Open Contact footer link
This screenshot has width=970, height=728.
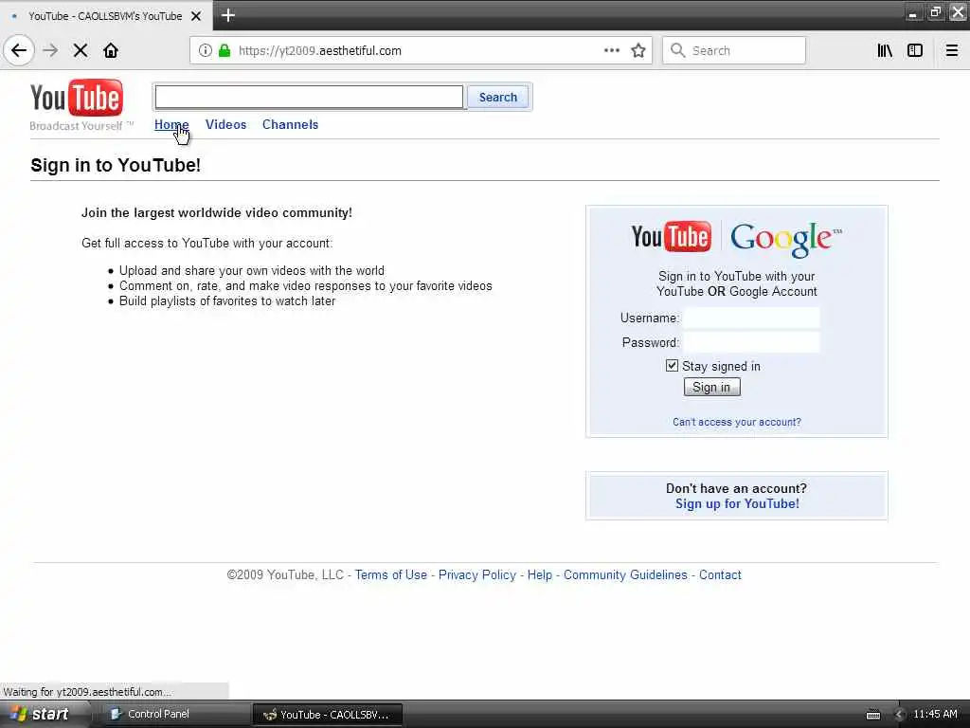tap(720, 574)
